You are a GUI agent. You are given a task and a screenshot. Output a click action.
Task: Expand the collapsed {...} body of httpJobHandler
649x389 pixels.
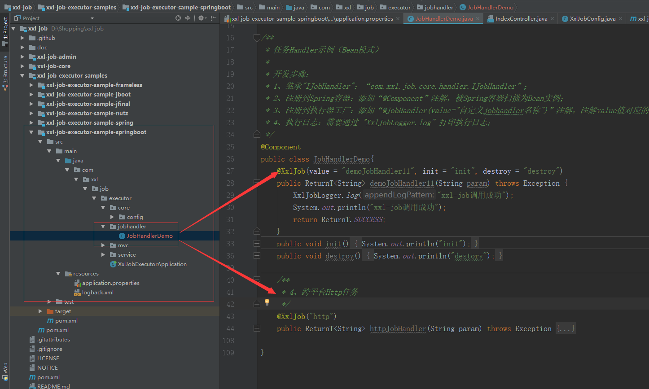565,328
